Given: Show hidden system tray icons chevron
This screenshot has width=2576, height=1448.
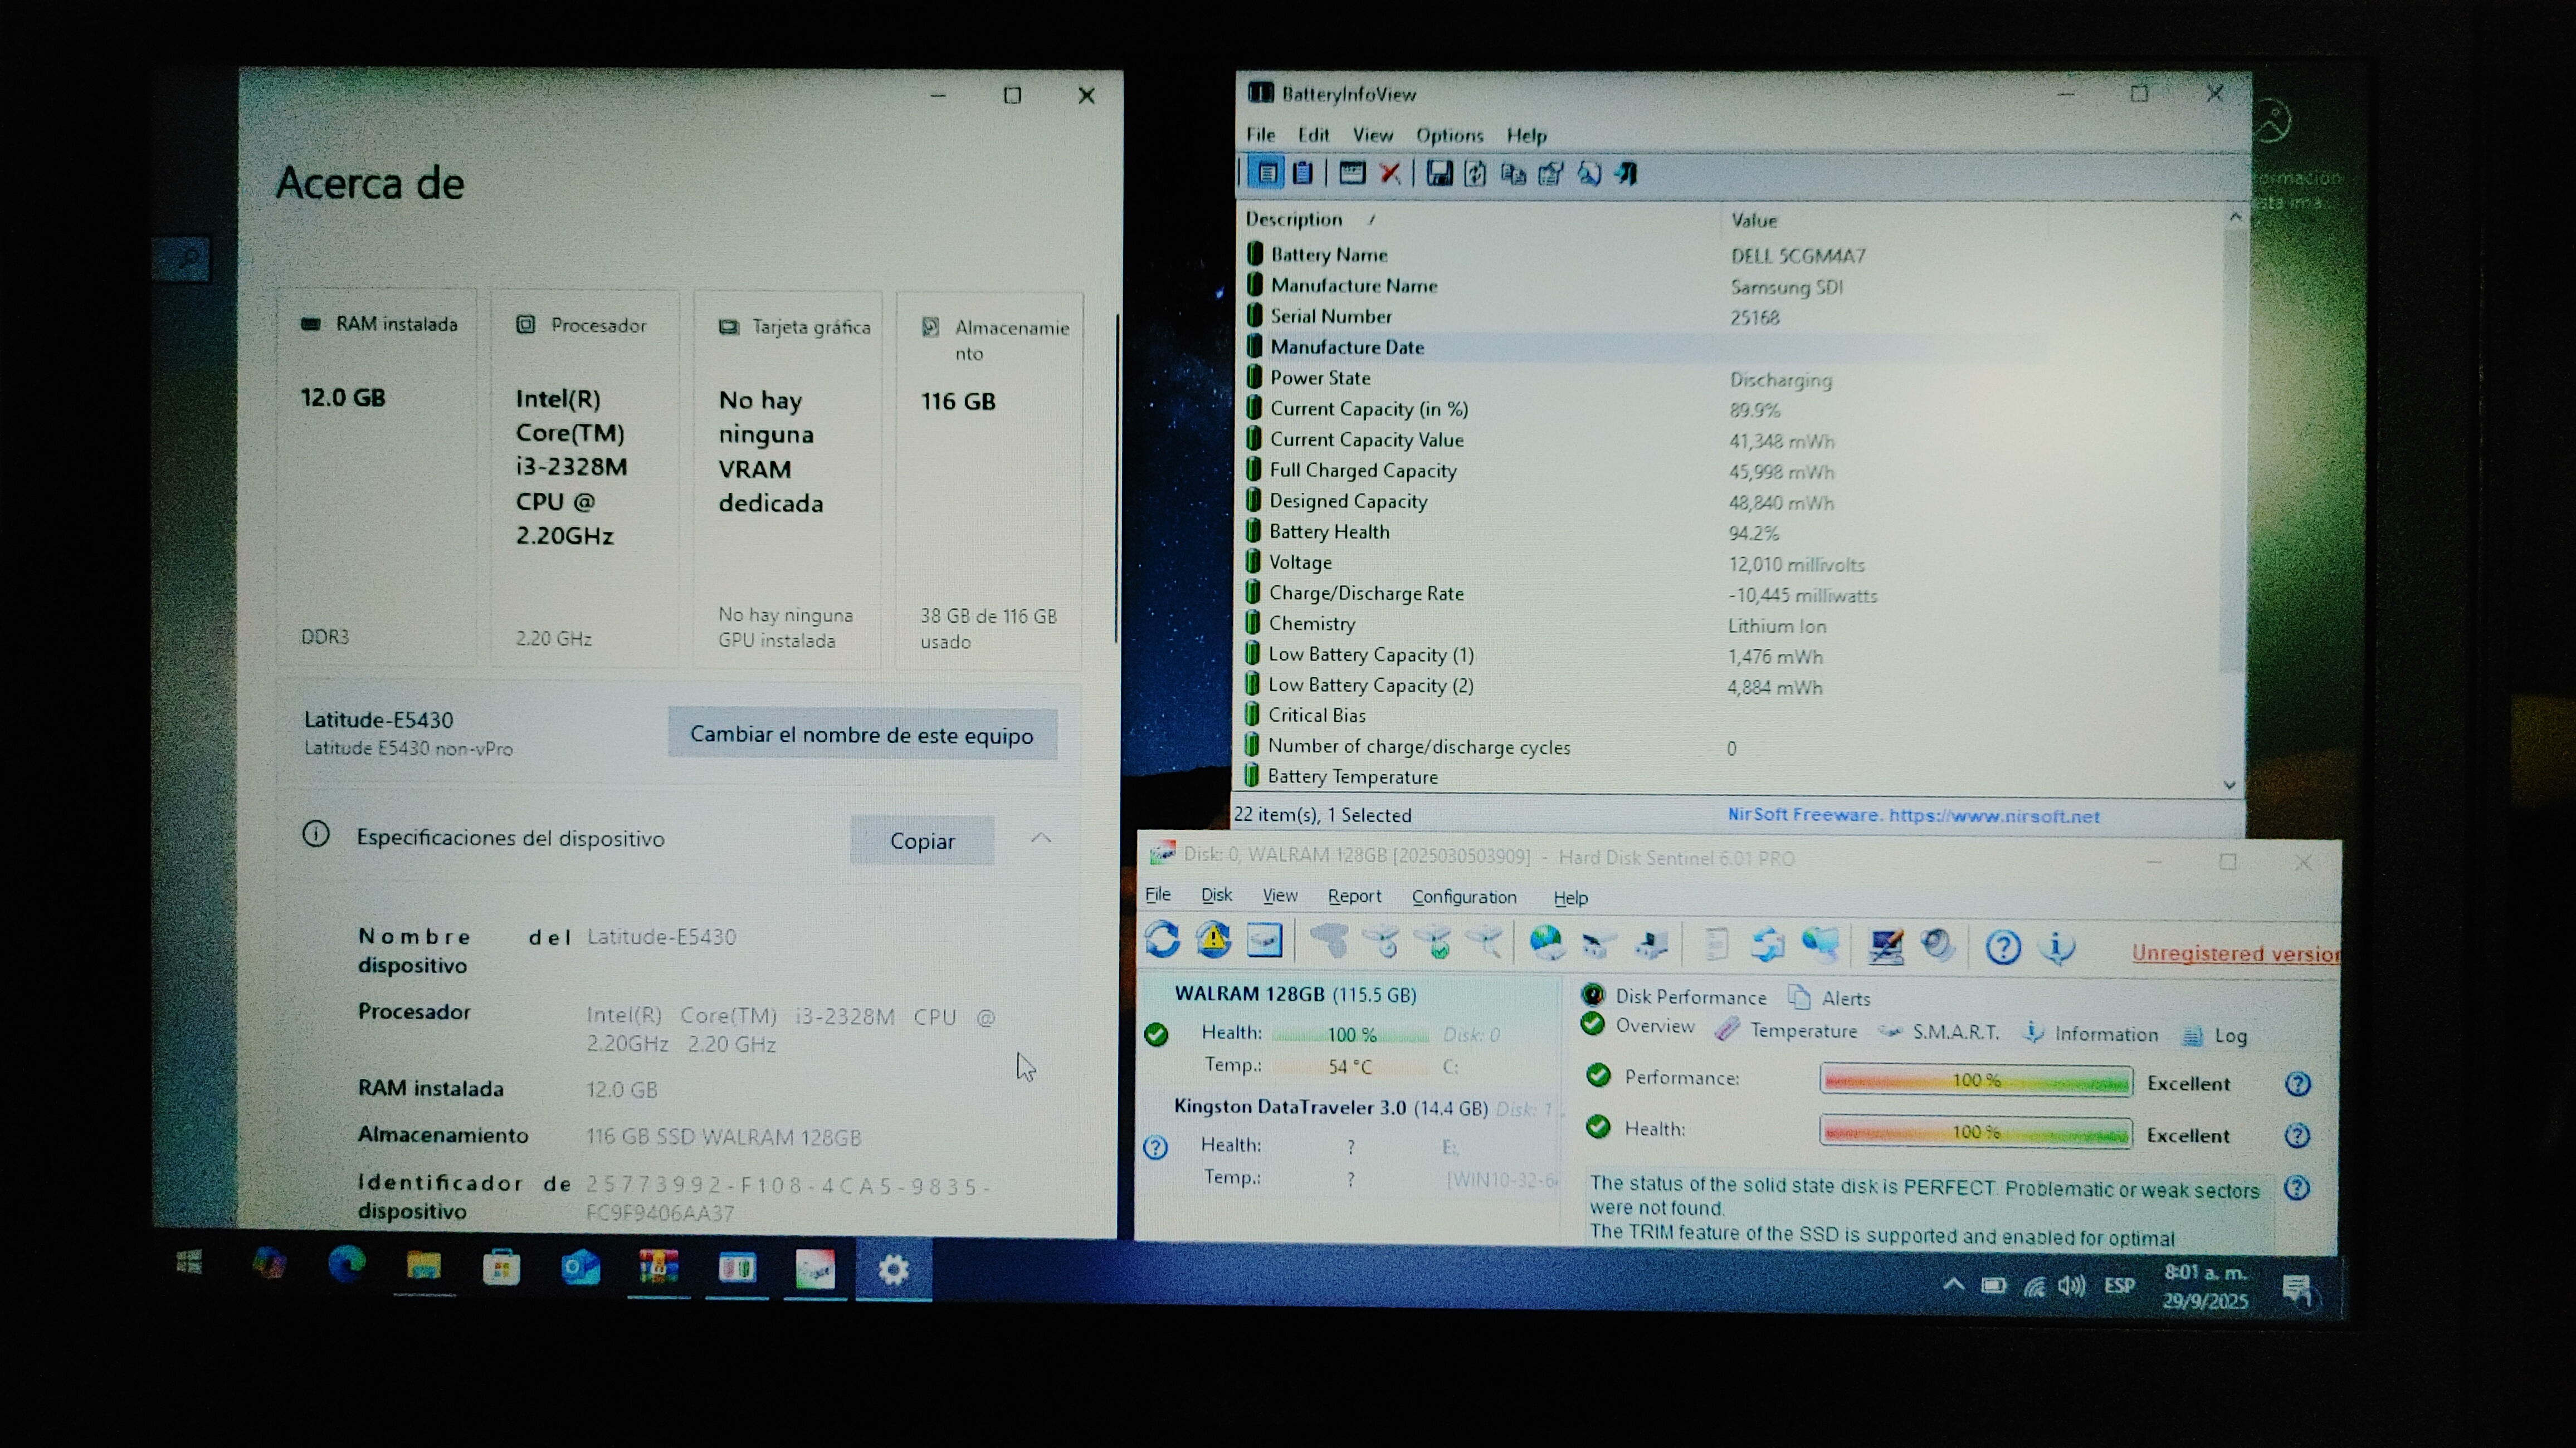Looking at the screenshot, I should pyautogui.click(x=1952, y=1285).
